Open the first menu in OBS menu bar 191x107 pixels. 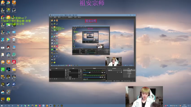[x=51, y=17]
